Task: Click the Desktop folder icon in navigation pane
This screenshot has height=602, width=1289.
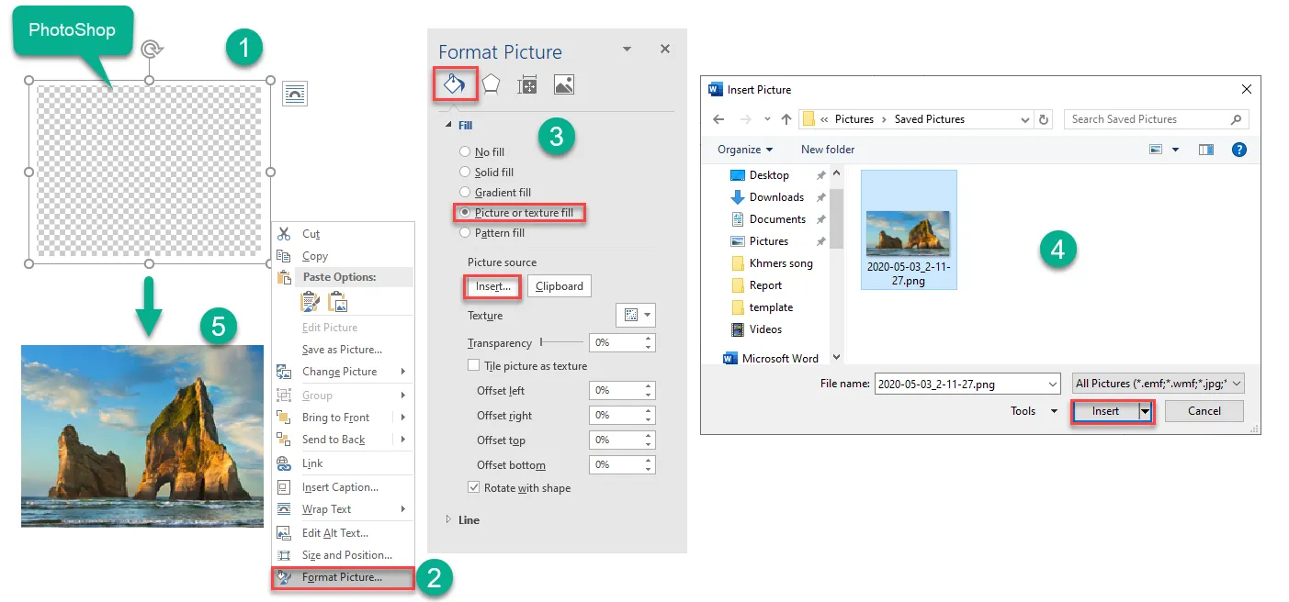Action: (738, 175)
